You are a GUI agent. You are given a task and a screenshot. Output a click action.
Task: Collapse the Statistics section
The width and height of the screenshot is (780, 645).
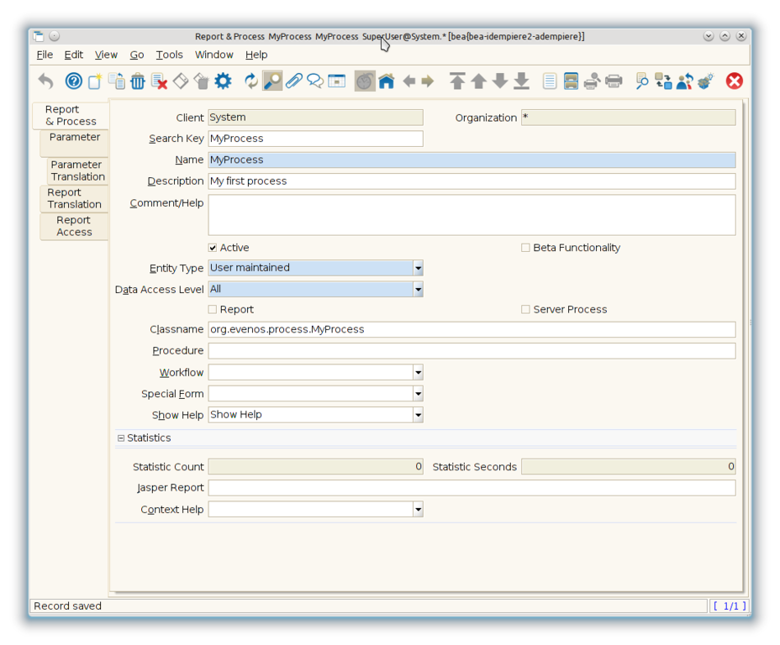coord(121,438)
